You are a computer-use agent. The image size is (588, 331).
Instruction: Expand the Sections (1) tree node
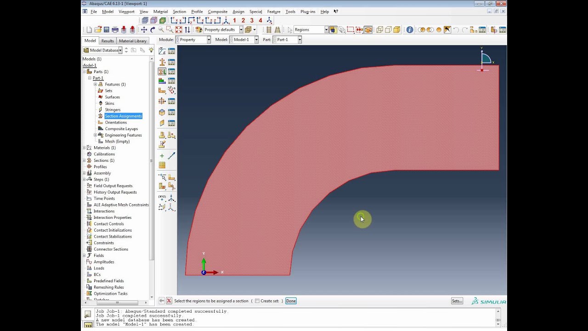coord(84,160)
